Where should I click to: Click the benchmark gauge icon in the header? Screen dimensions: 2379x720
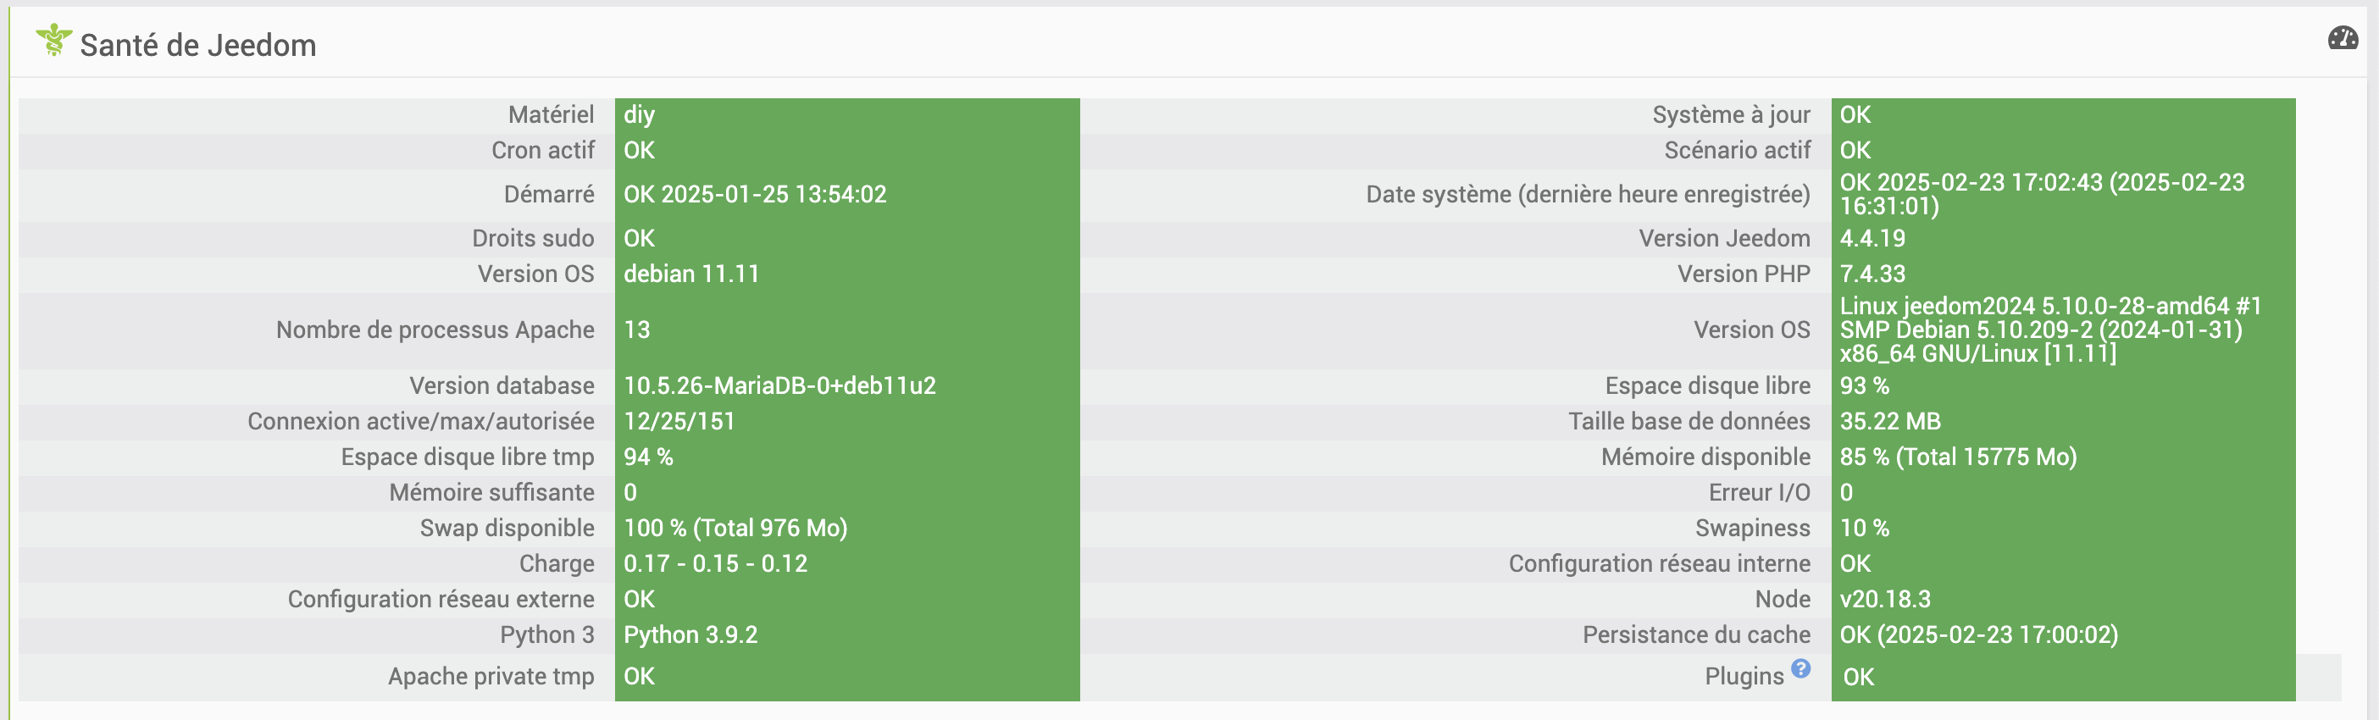click(2342, 38)
